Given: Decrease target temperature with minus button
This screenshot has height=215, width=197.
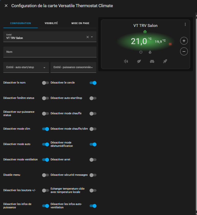Looking at the screenshot, I should [x=184, y=52].
